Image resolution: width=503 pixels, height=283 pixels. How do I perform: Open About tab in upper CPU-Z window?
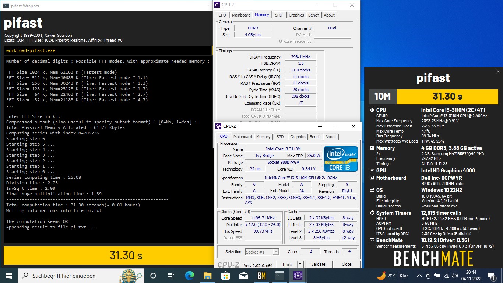(x=329, y=15)
